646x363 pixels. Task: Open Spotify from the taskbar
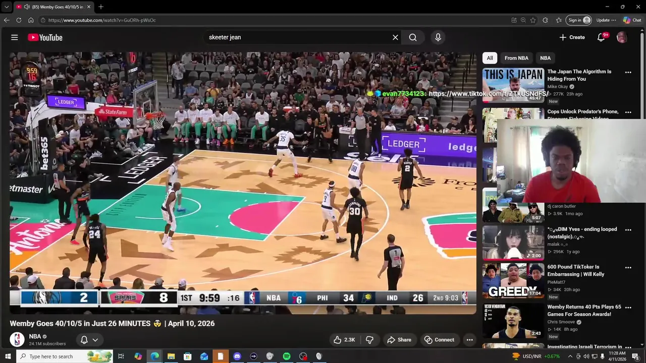point(286,356)
